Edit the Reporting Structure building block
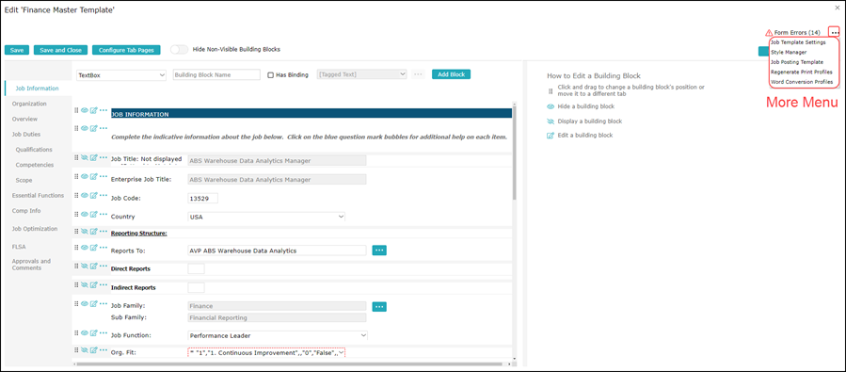This screenshot has height=372, width=846. 93,231
